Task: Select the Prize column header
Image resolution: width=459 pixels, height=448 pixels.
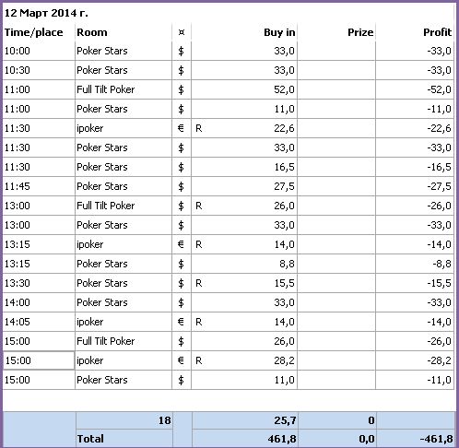Action: tap(336, 32)
